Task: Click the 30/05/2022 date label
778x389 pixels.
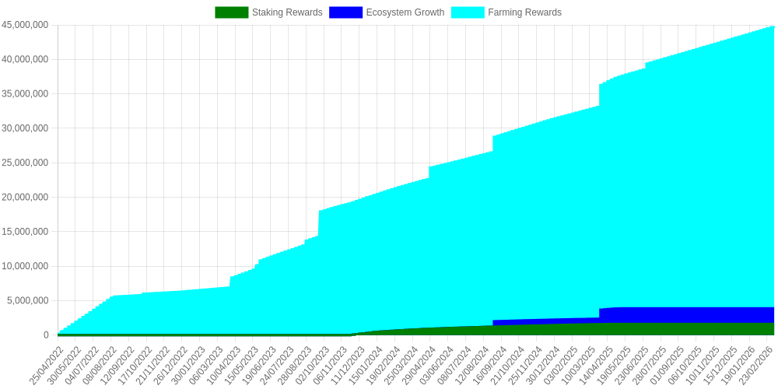Action: (64, 366)
